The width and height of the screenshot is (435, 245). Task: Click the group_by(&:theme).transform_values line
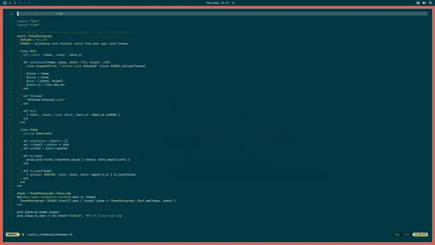(78, 160)
